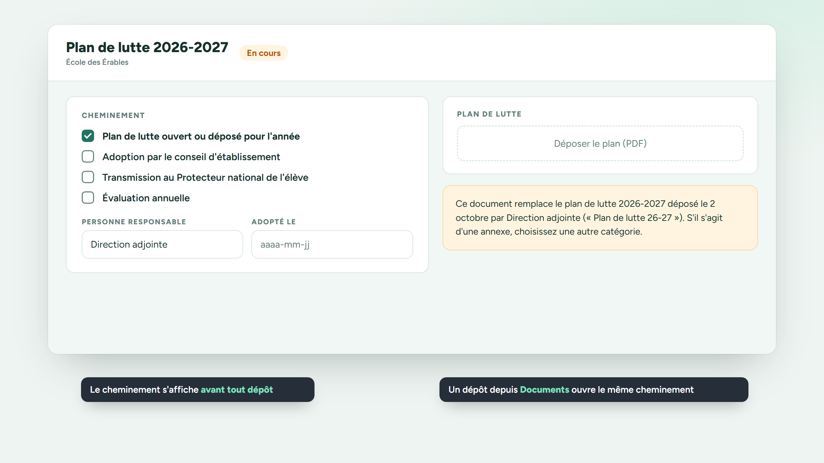This screenshot has height=463, width=824.
Task: Click 'Déposer le plan (PDF)' drop zone
Action: tap(600, 143)
